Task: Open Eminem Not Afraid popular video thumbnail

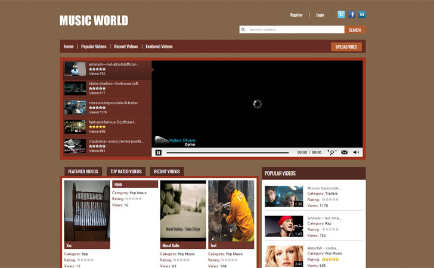Action: 284,226
